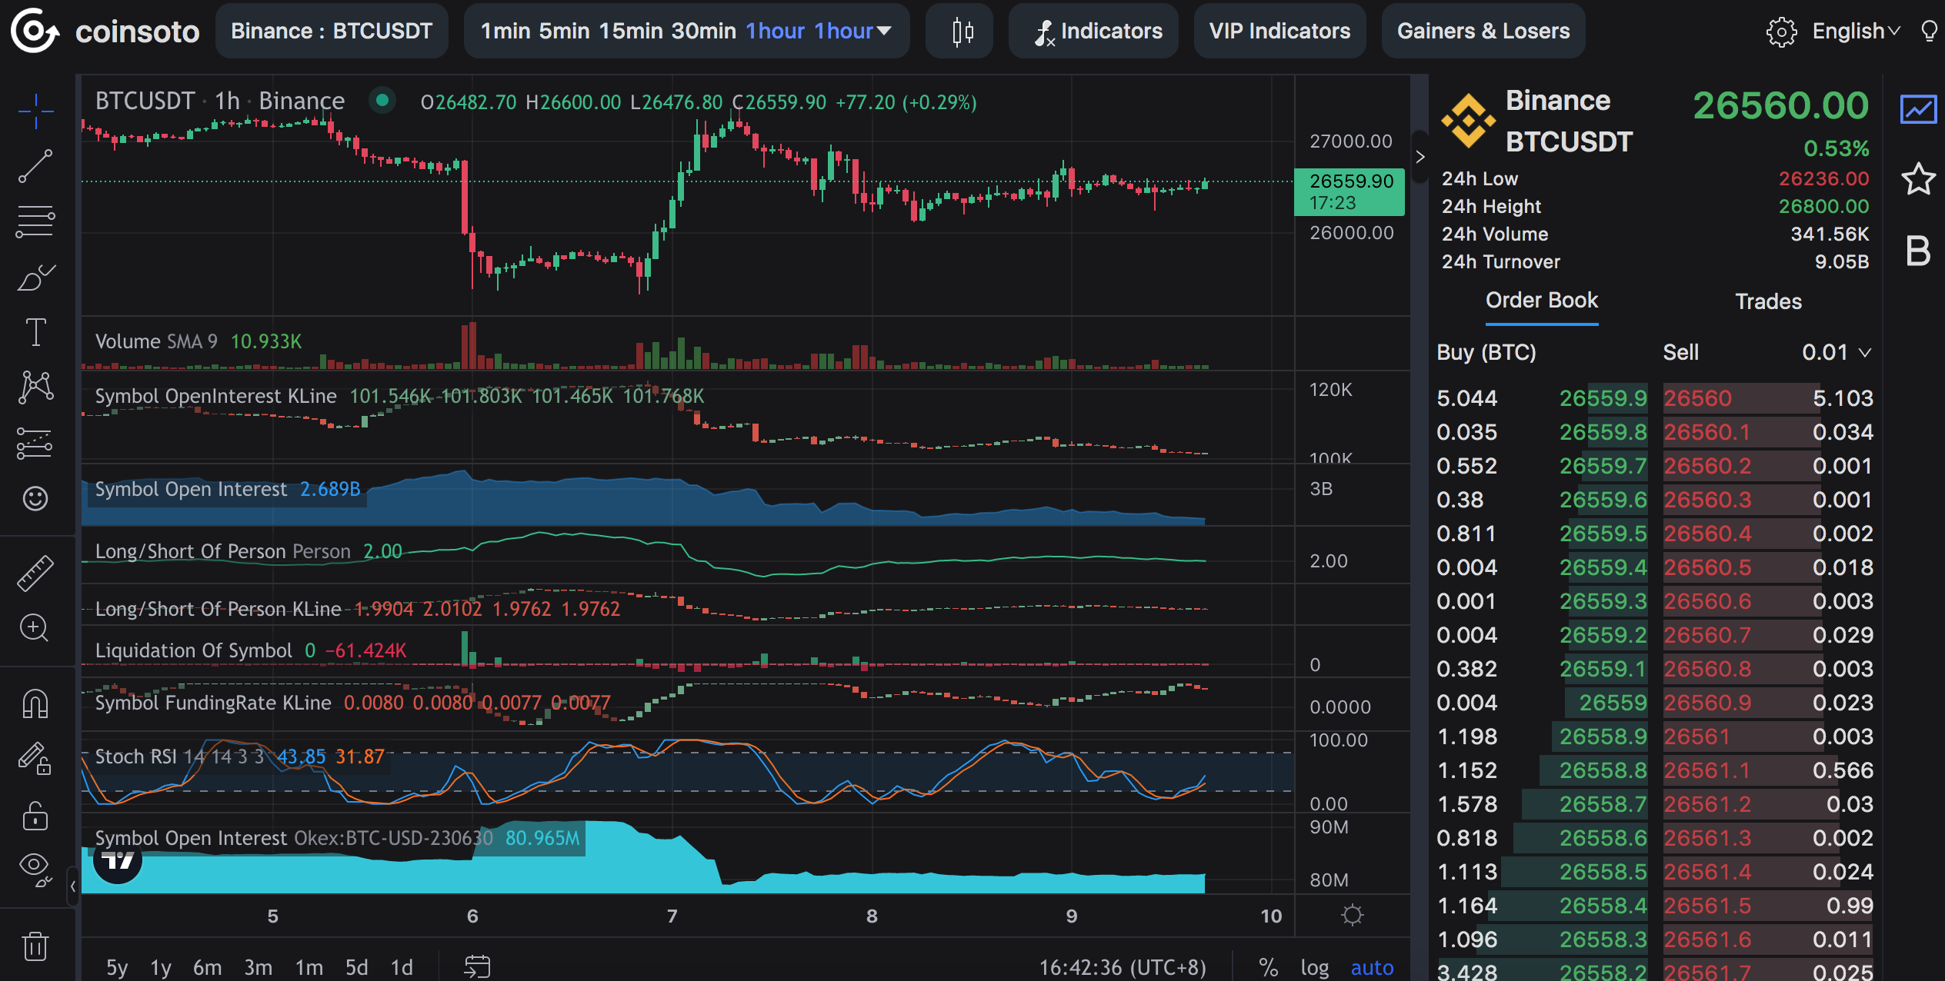Open the emoji icons tool
1945x981 pixels.
pos(35,499)
